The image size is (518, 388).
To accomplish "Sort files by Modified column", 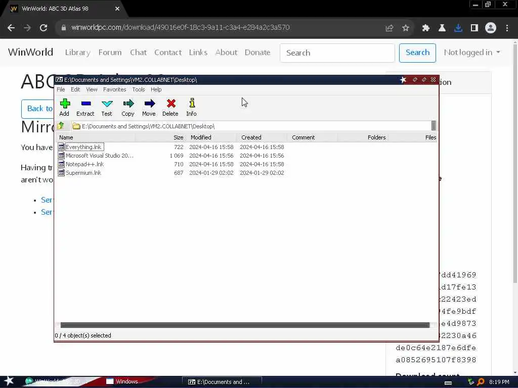I will click(211, 137).
